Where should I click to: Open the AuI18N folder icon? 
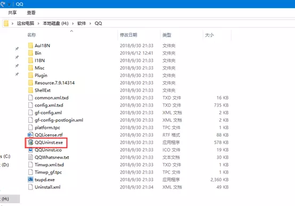click(x=30, y=46)
